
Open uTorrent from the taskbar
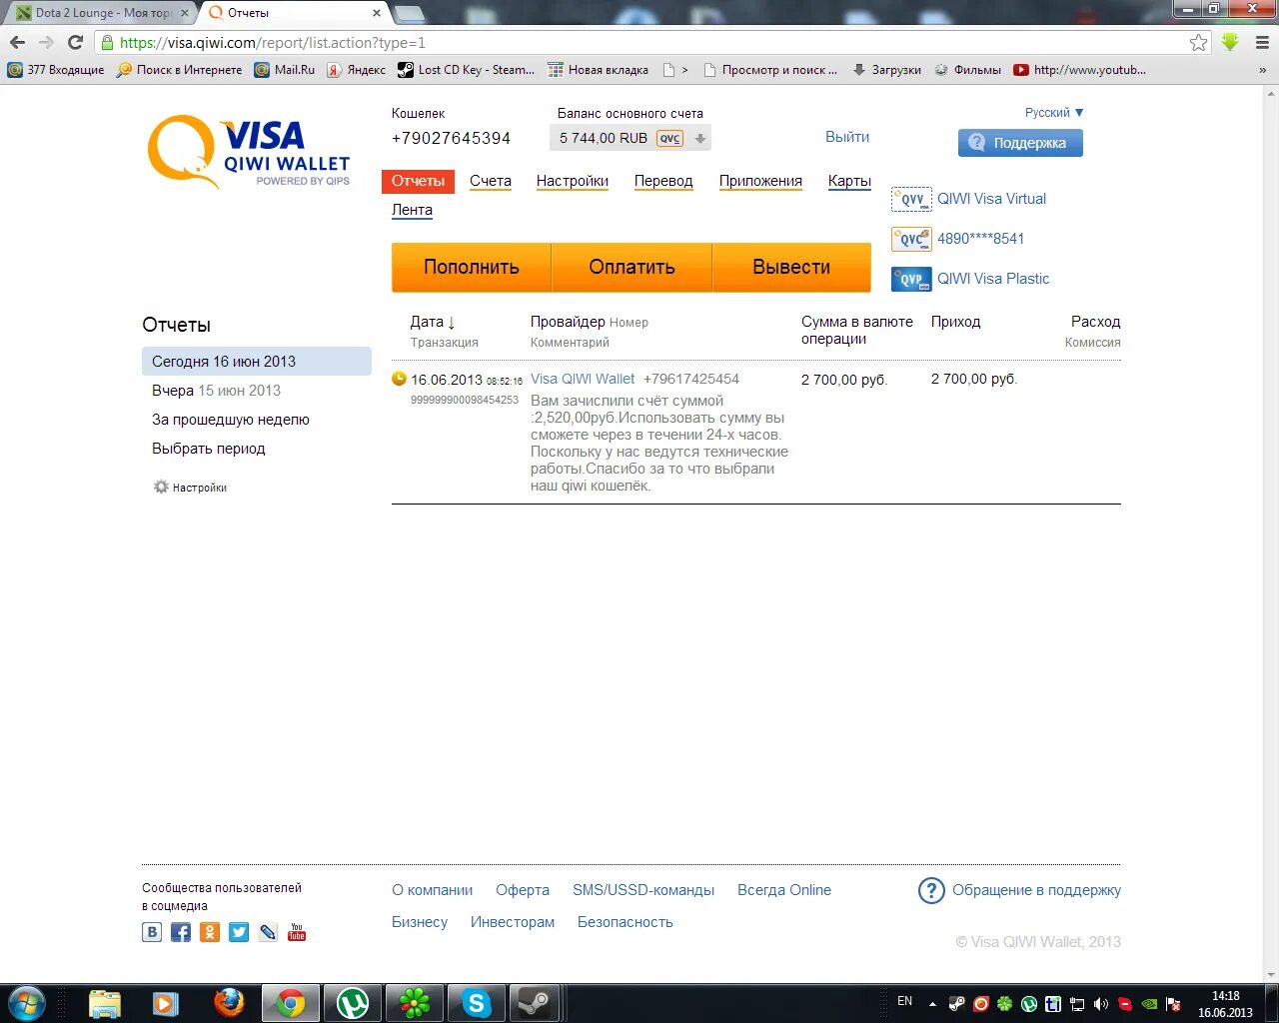coord(352,1003)
